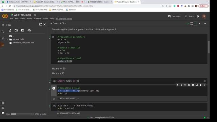Clear output of the z value cell

tap(54, 99)
